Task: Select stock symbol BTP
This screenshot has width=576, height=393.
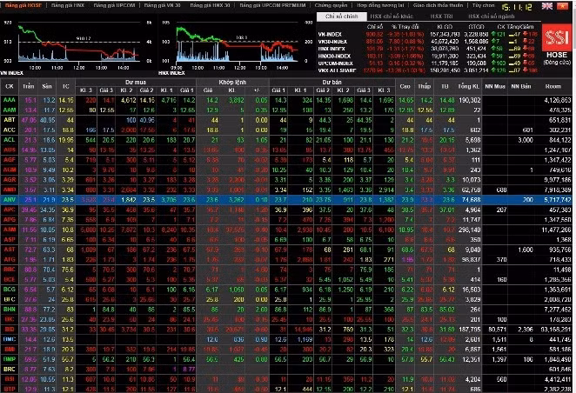Action: 10,389
